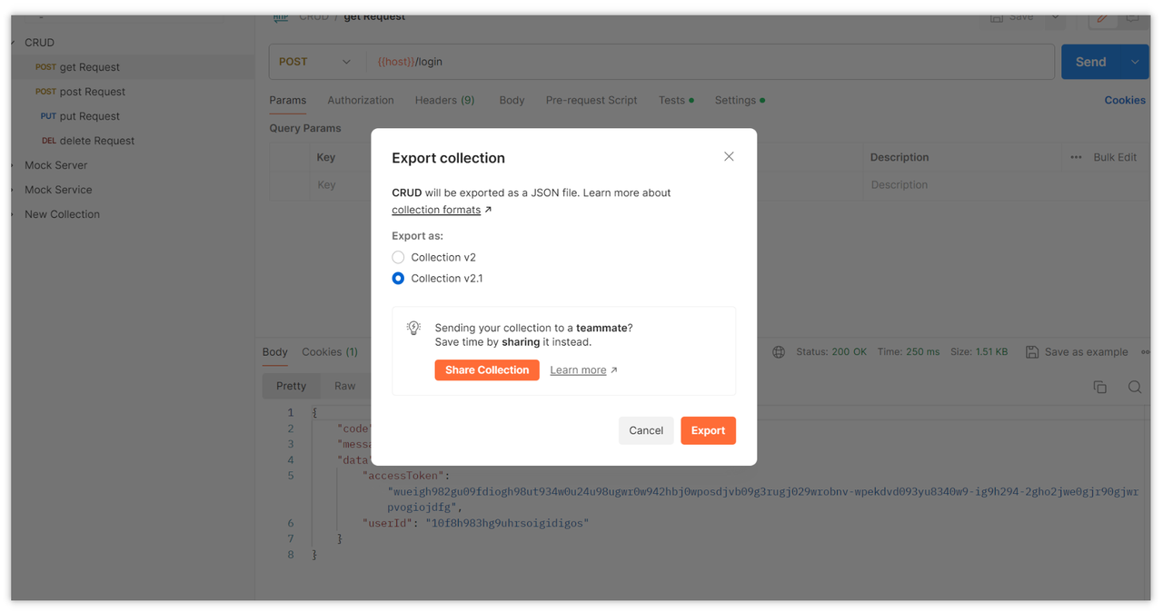Send the request with Send button

[1091, 62]
